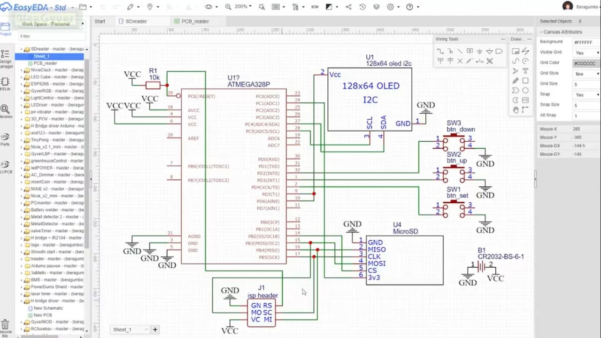Select the Bus tool in Wiring Tools
The image size is (601, 338).
450,51
